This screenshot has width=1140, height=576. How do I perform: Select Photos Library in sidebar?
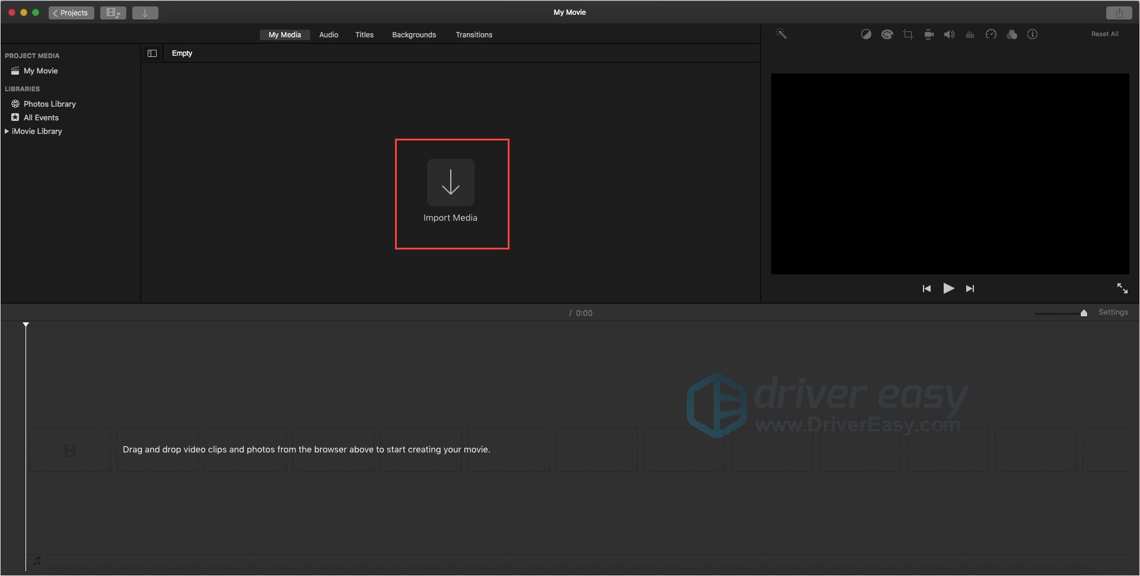coord(49,104)
